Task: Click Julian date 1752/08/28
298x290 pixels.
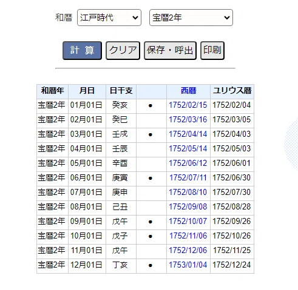Action: (x=232, y=207)
